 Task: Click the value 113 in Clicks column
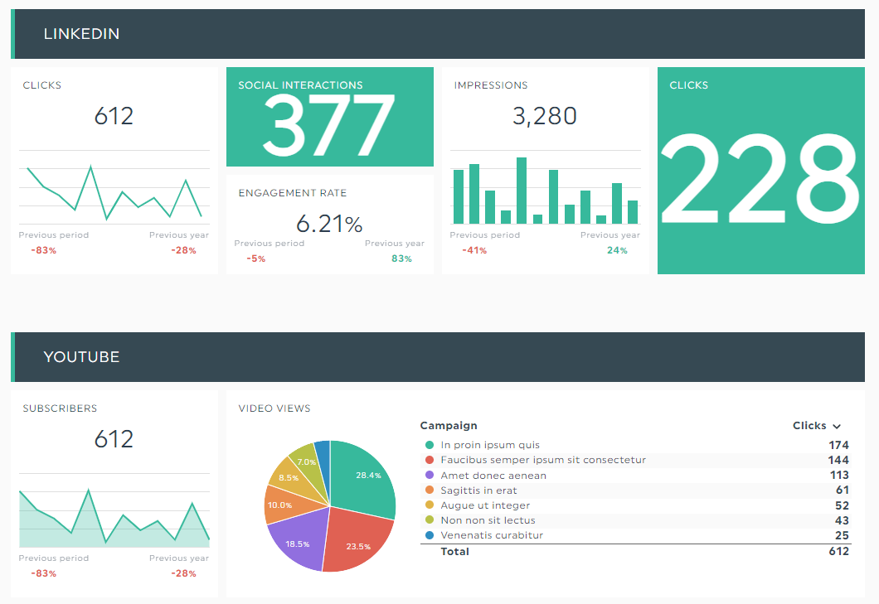[x=839, y=475]
